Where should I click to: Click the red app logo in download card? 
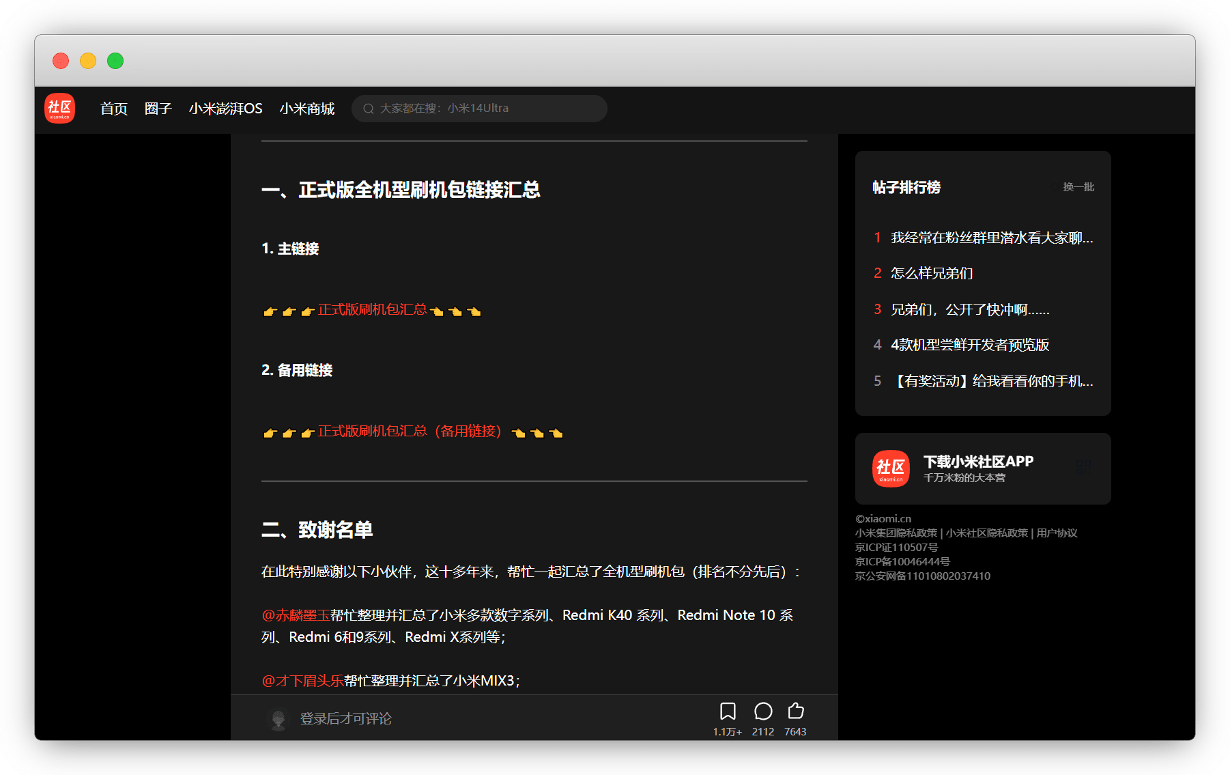click(891, 468)
